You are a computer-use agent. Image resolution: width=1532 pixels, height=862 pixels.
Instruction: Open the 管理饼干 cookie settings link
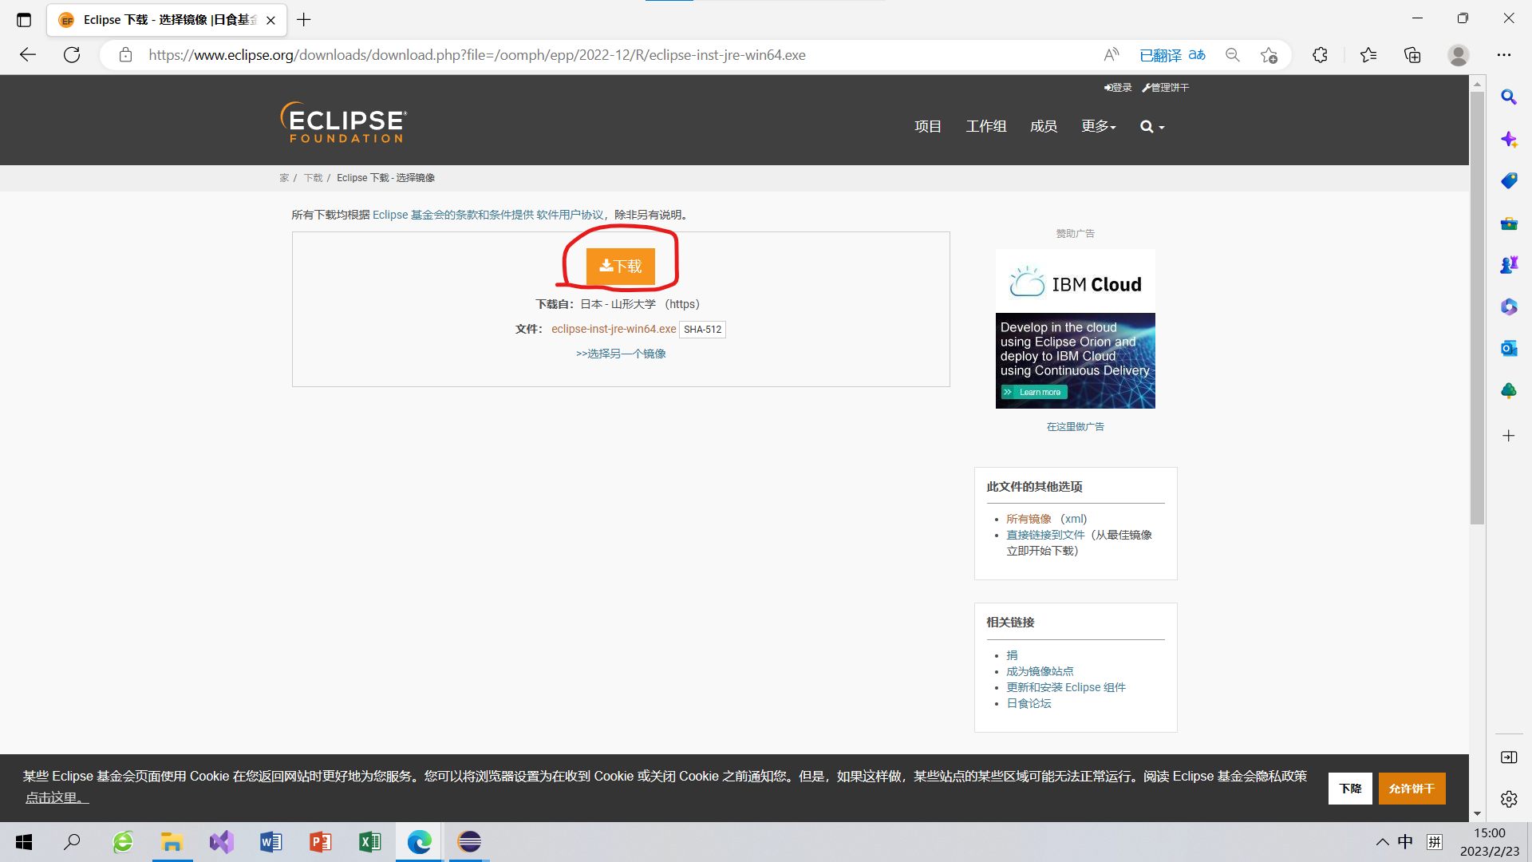[x=1166, y=88]
